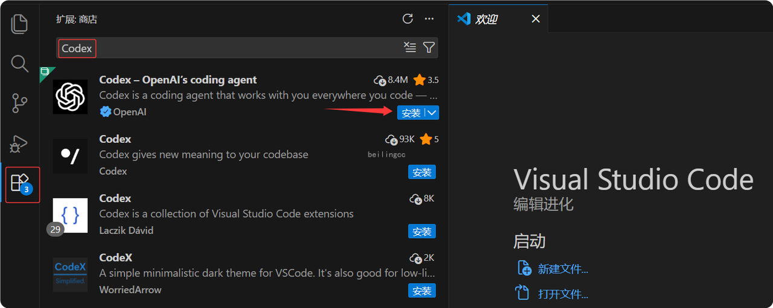Expand install options dropdown for OpenAI Codex
Viewport: 773px width, 308px height.
pos(432,113)
